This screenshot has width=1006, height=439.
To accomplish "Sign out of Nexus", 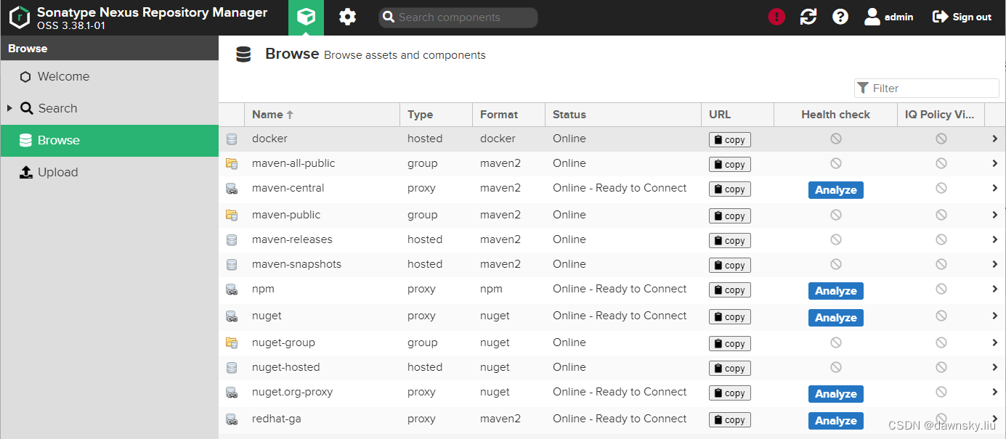I will click(x=962, y=17).
